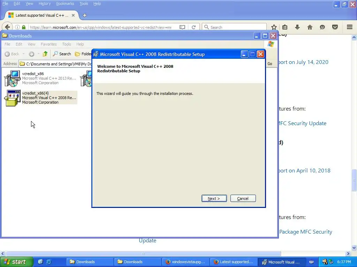Screen dimensions: 357x267
Task: Open the Package MFC Security link
Action: coord(305,232)
